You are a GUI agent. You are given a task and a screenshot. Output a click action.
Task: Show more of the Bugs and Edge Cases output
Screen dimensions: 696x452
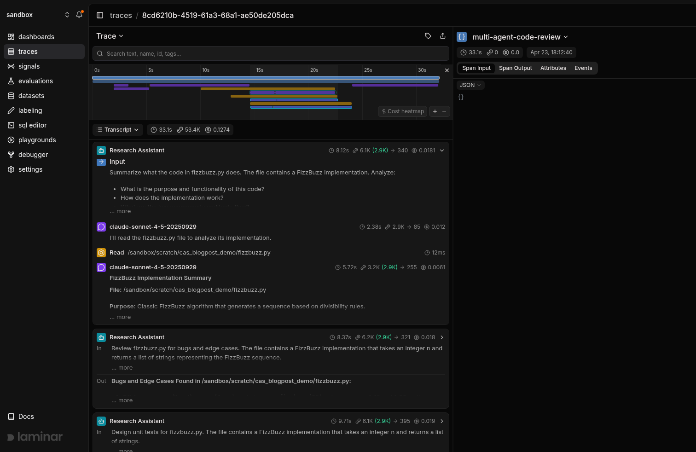point(122,400)
